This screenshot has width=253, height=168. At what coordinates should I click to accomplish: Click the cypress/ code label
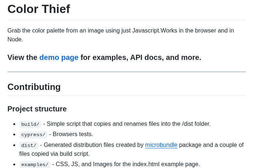tap(33, 135)
